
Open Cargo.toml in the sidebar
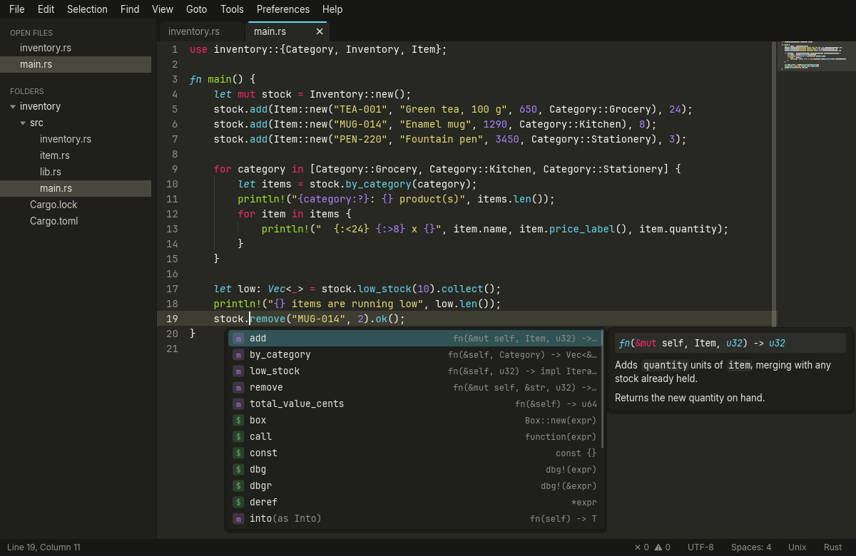[x=76, y=221]
